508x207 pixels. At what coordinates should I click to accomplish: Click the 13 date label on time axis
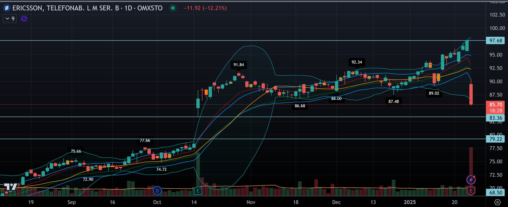[x=373, y=202]
